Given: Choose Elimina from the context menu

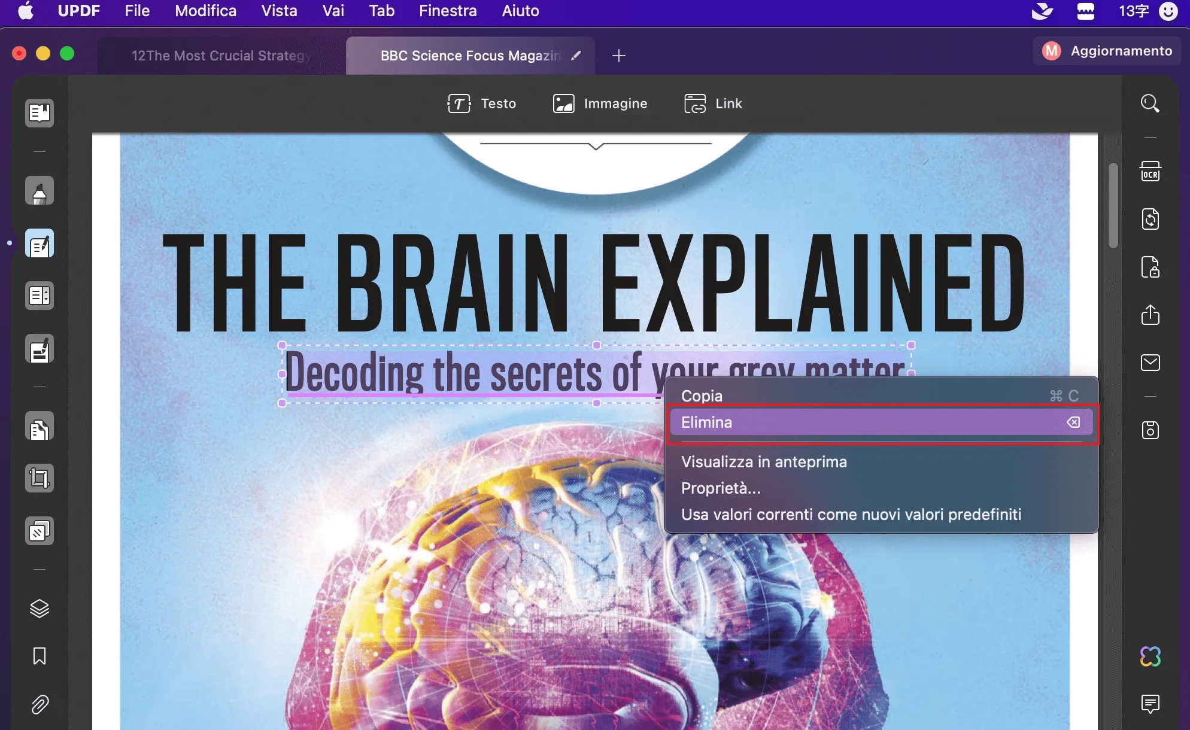Looking at the screenshot, I should click(x=881, y=422).
